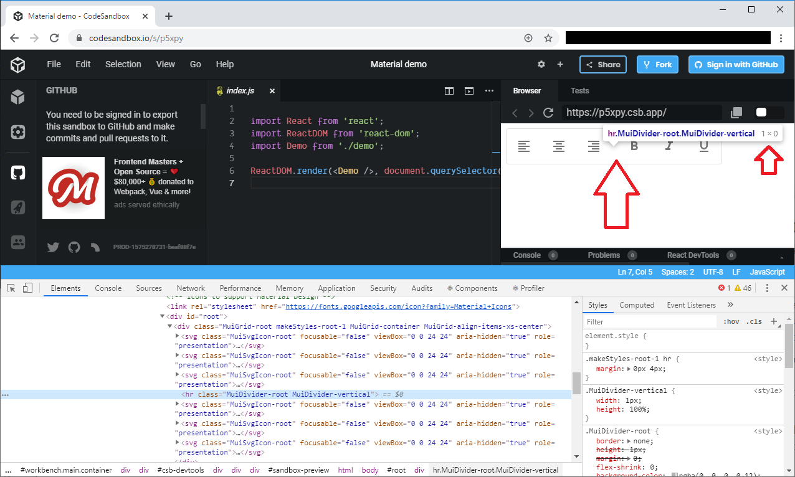This screenshot has height=477, width=795.
Task: Open the DevTools Sources tab
Action: [x=149, y=288]
